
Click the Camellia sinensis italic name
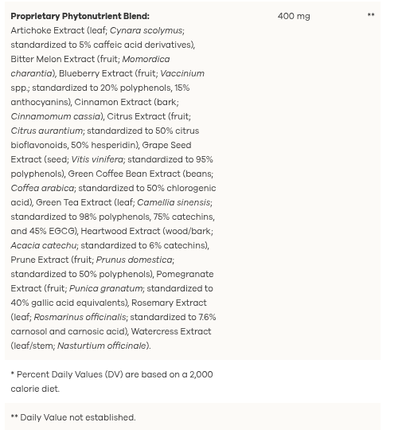pos(174,202)
